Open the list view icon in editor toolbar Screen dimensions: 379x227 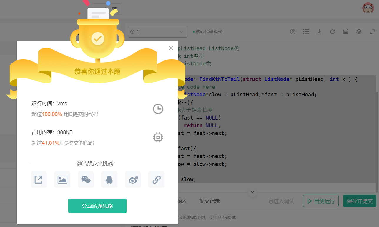306,32
